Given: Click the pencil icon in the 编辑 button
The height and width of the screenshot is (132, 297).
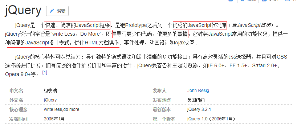Looking at the screenshot, I should pyautogui.click(x=52, y=11).
